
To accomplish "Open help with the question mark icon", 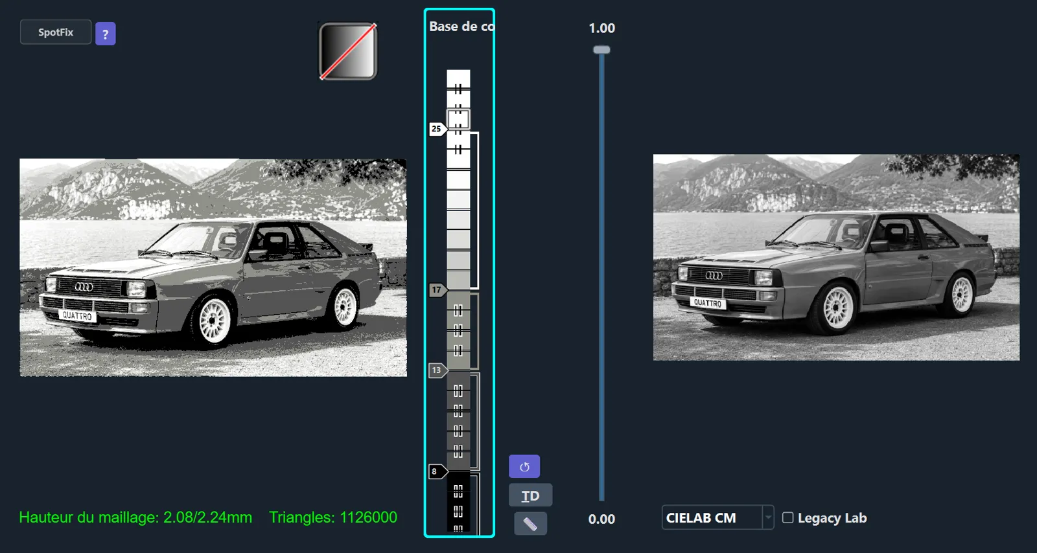I will click(x=106, y=34).
